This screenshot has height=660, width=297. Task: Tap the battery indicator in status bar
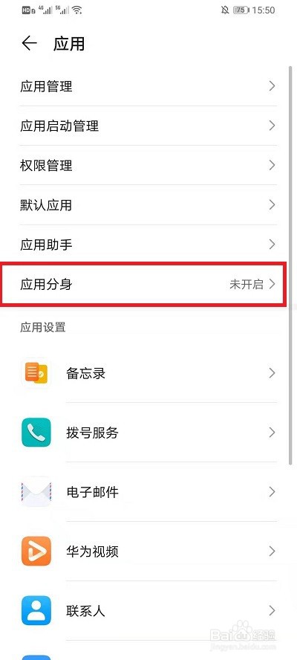pyautogui.click(x=241, y=10)
